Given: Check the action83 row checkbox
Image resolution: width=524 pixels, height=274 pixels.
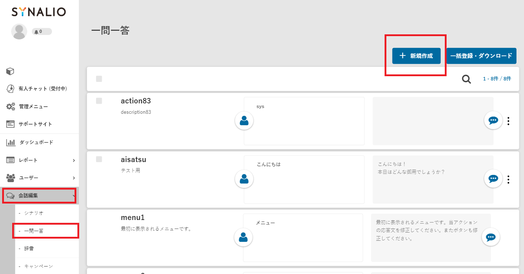Looking at the screenshot, I should [99, 101].
